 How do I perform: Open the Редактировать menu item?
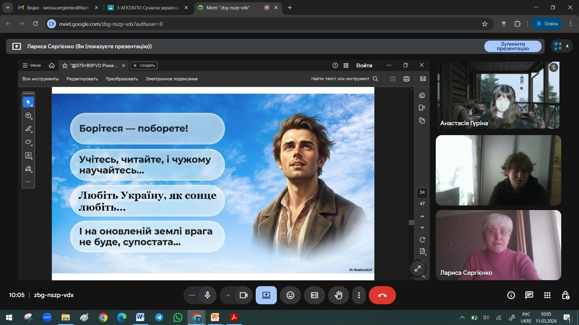click(x=82, y=79)
